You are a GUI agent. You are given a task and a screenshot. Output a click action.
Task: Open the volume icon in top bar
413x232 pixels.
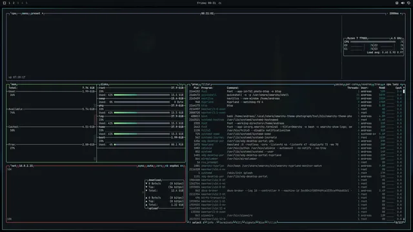403,3
